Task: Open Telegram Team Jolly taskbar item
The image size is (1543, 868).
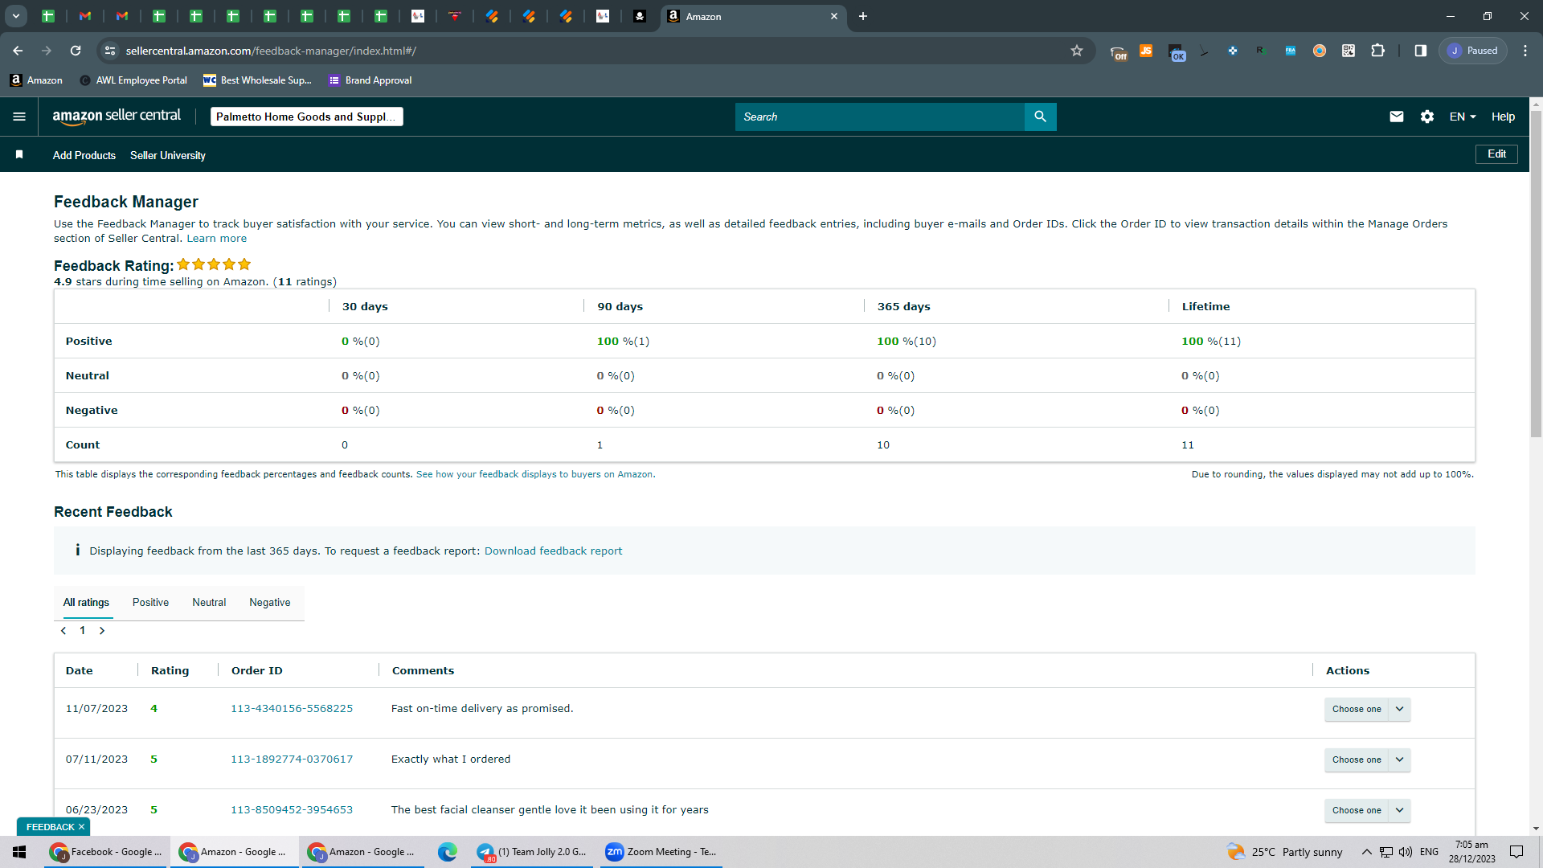Action: coord(532,852)
